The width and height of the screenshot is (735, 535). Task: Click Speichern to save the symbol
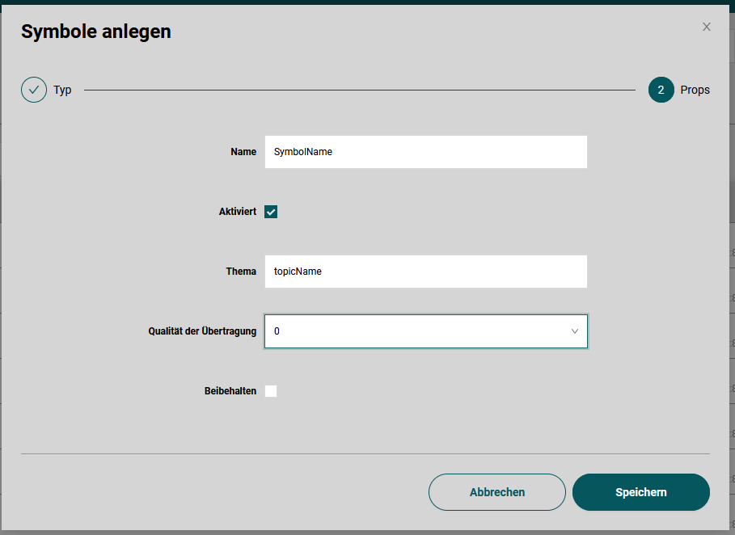click(x=640, y=492)
